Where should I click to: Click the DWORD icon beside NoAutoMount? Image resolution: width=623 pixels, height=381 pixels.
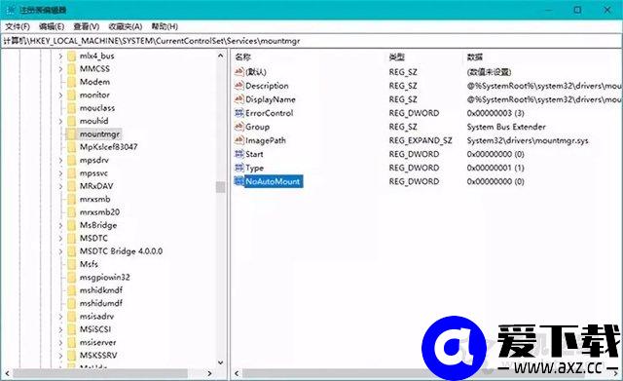[239, 181]
